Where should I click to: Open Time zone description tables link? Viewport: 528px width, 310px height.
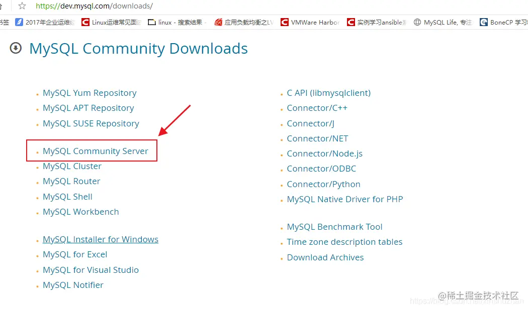click(x=344, y=242)
